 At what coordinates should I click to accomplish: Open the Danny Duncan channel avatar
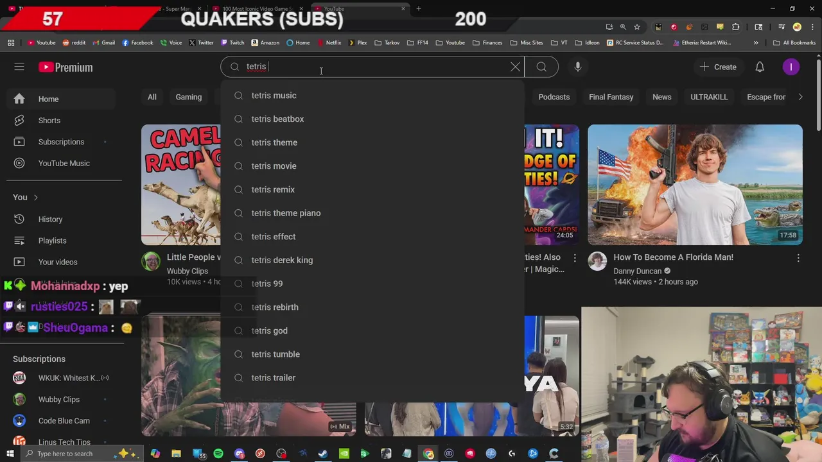597,262
